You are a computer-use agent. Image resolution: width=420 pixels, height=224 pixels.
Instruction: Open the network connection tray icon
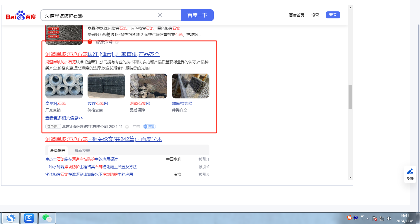click(382, 218)
